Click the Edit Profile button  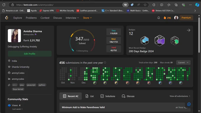coord(30,54)
